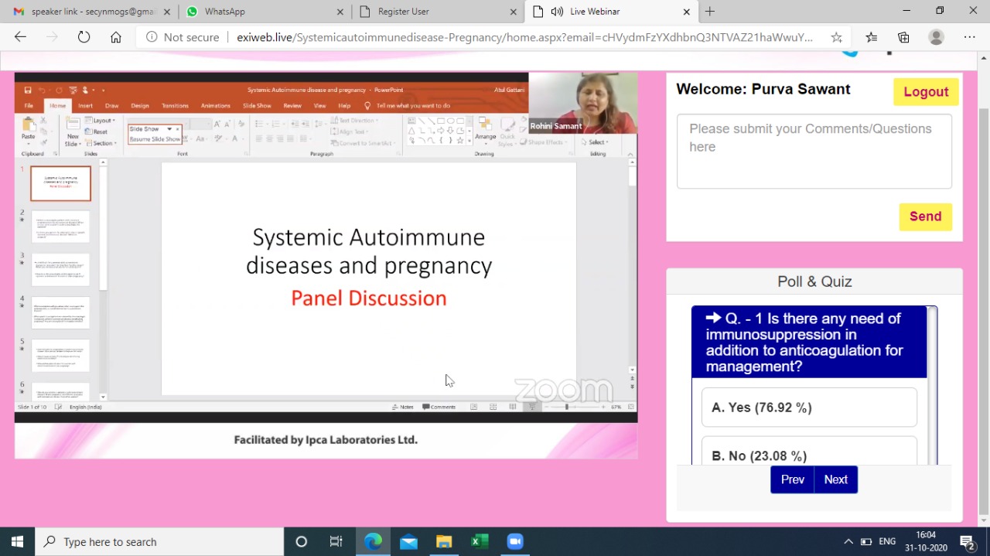Select poll answer B. No
Viewport: 990px width, 556px height.
point(808,455)
